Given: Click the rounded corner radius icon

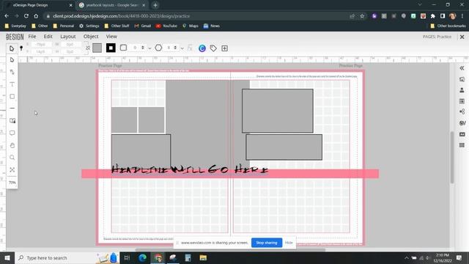Looking at the screenshot, I should [123, 48].
